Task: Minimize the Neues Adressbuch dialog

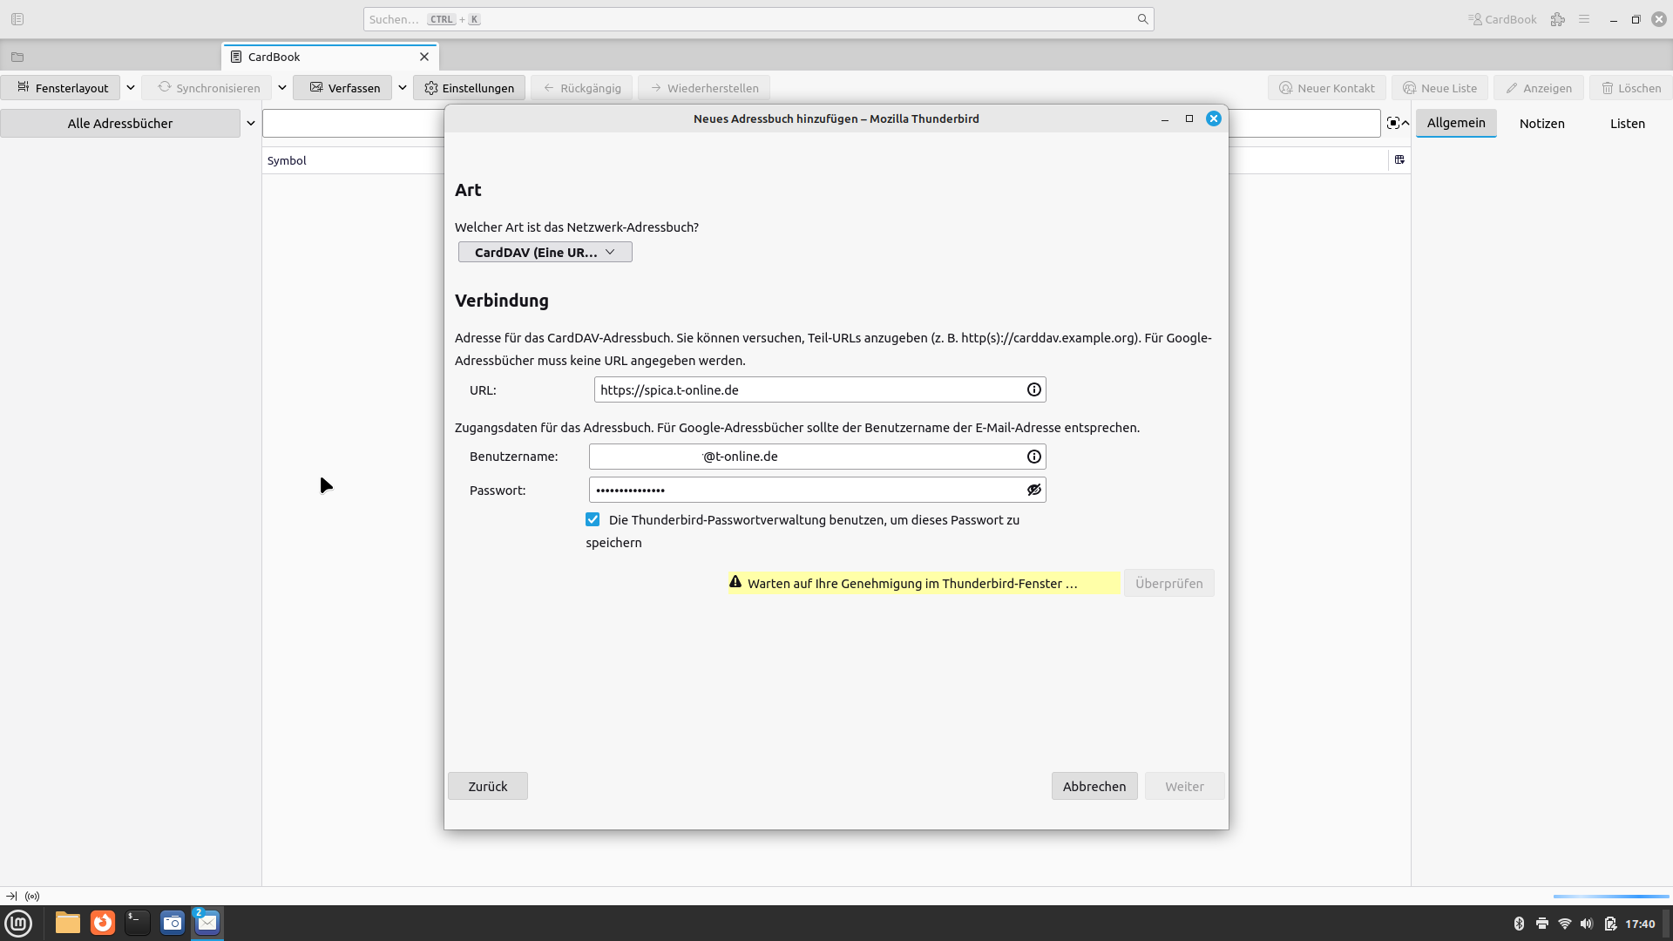Action: pos(1164,118)
